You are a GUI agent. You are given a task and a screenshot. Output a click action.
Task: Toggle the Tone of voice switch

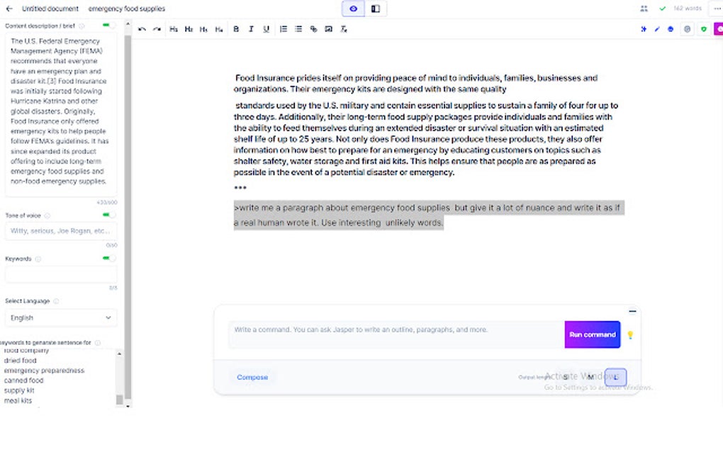pos(108,216)
